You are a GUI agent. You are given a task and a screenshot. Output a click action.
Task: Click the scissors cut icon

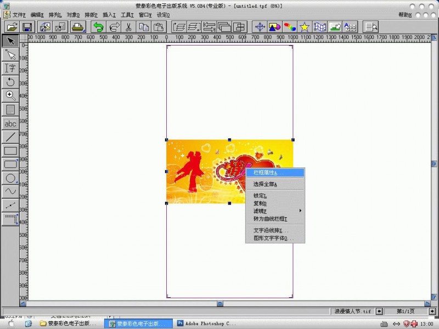pyautogui.click(x=128, y=27)
